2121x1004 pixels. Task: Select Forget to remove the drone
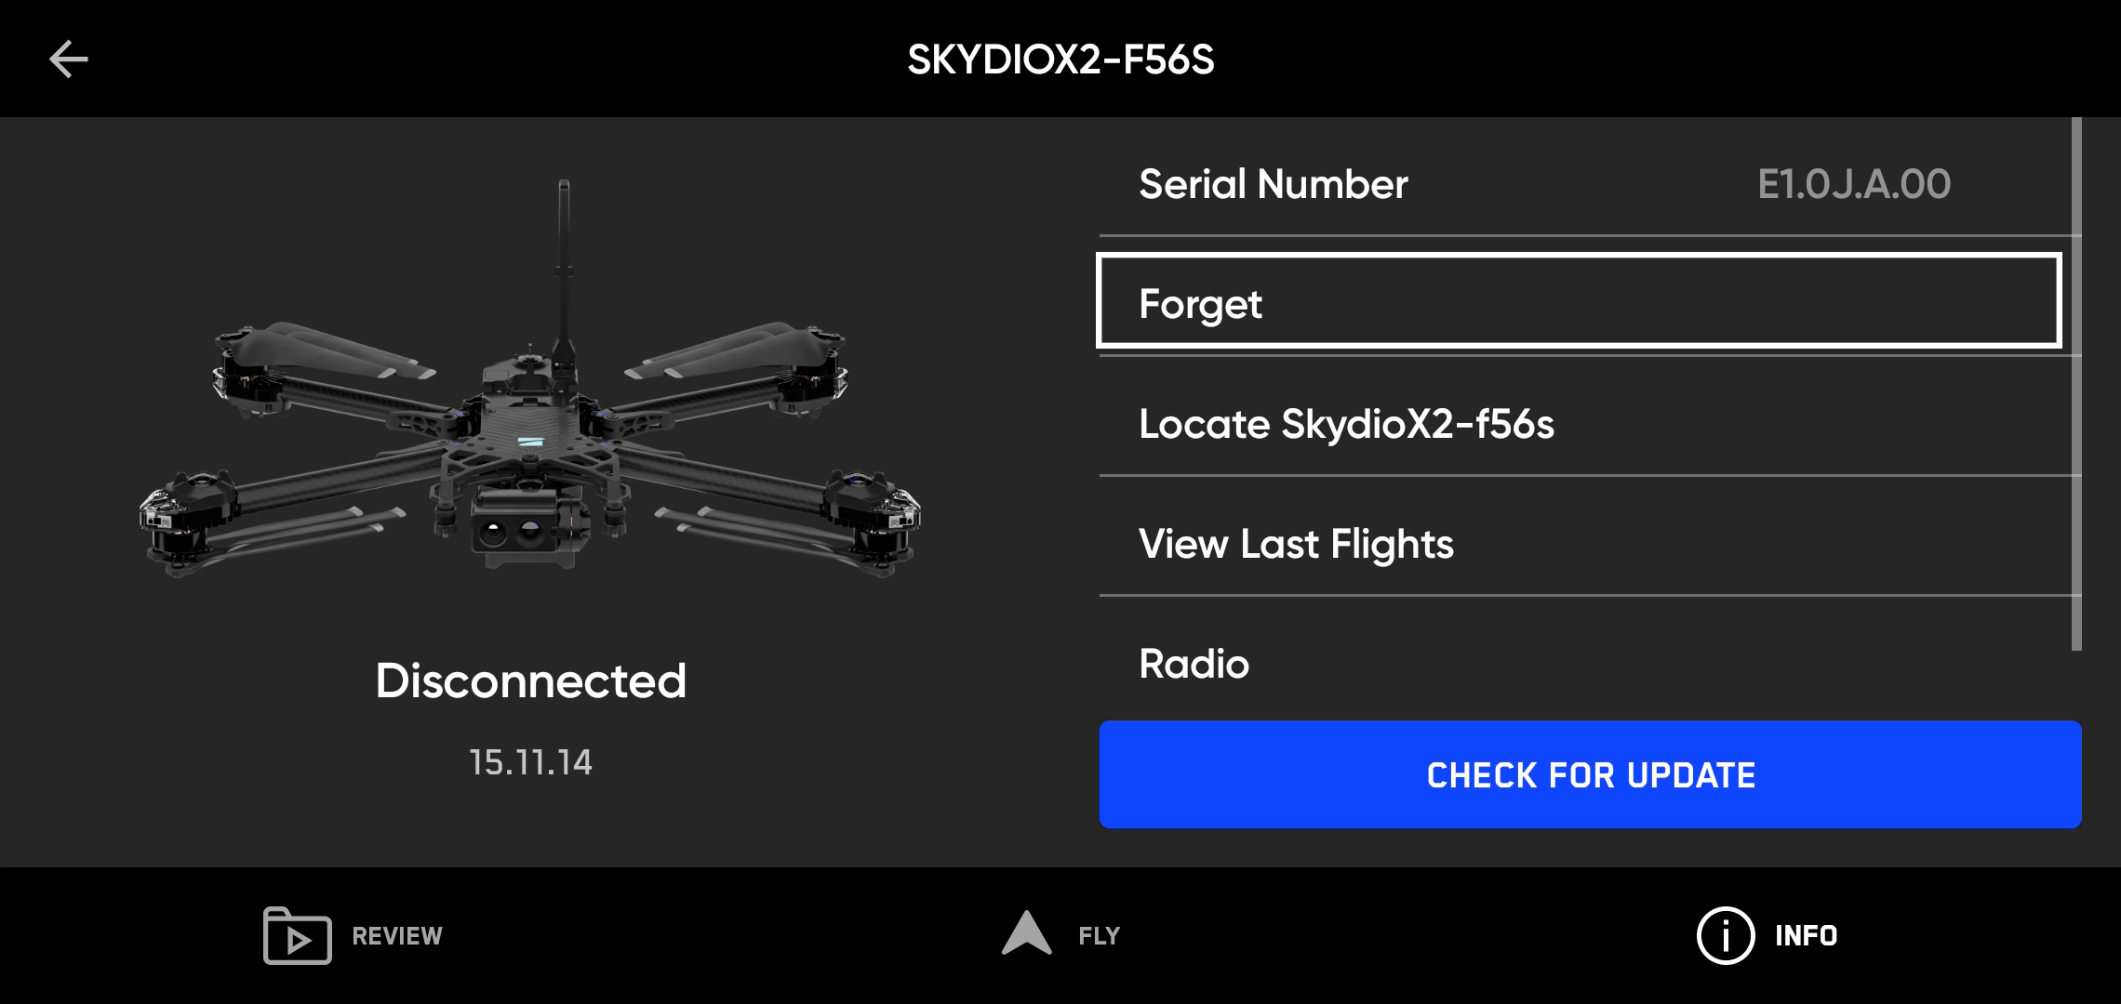coord(1579,302)
